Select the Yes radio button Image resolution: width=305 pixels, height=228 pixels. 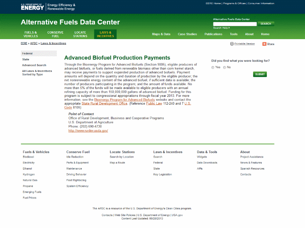click(x=213, y=67)
